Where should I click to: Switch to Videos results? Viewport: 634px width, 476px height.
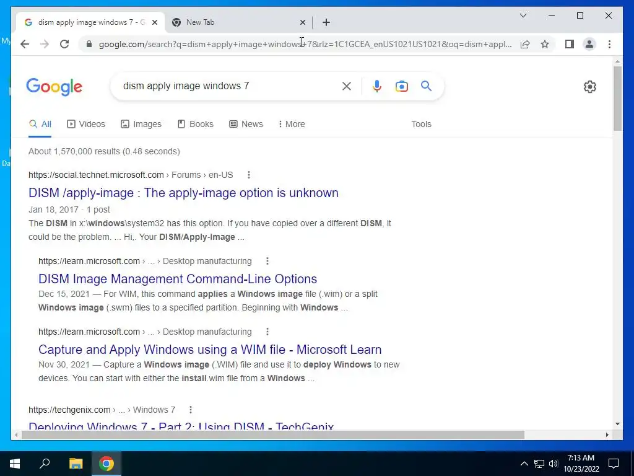(x=85, y=124)
